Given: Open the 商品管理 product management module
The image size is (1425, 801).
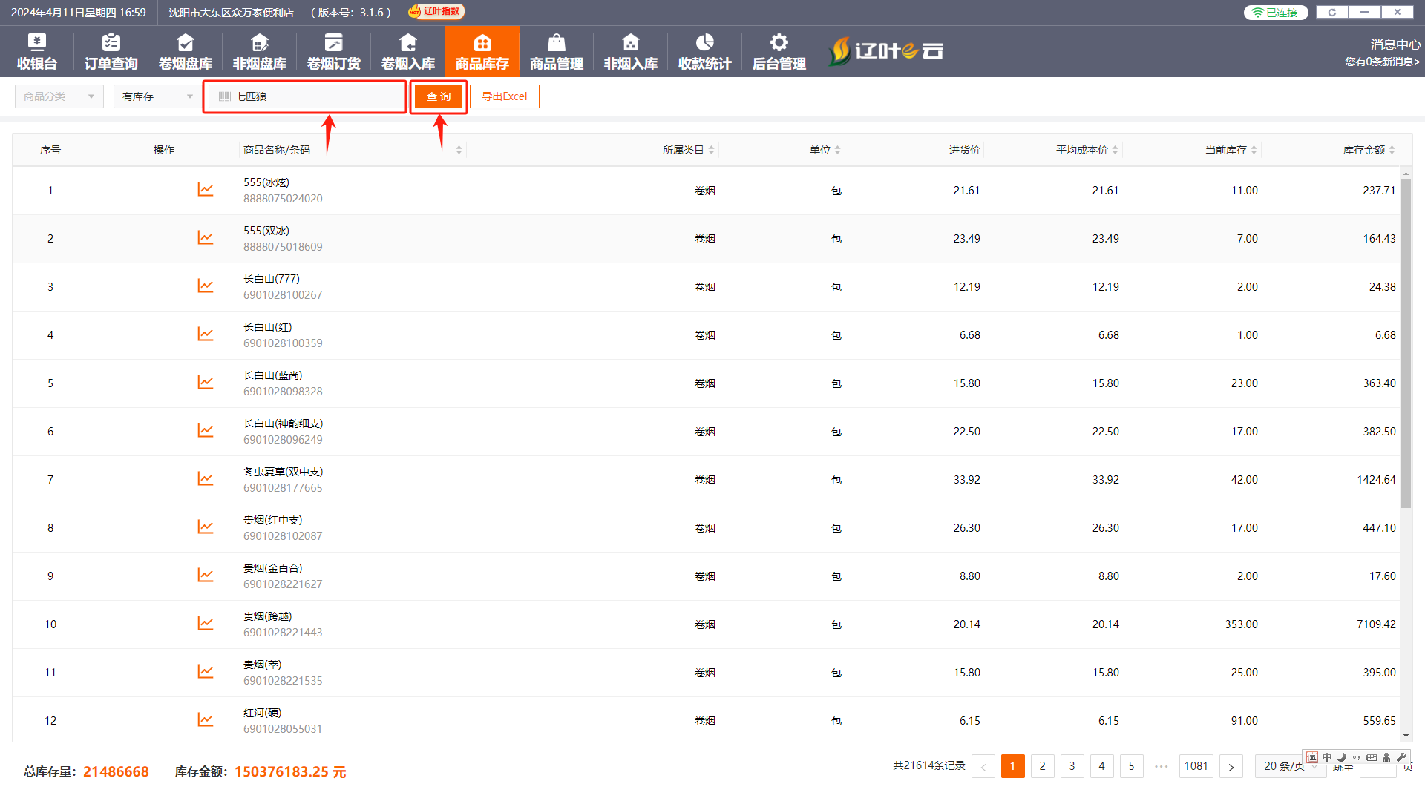Looking at the screenshot, I should pyautogui.click(x=557, y=52).
